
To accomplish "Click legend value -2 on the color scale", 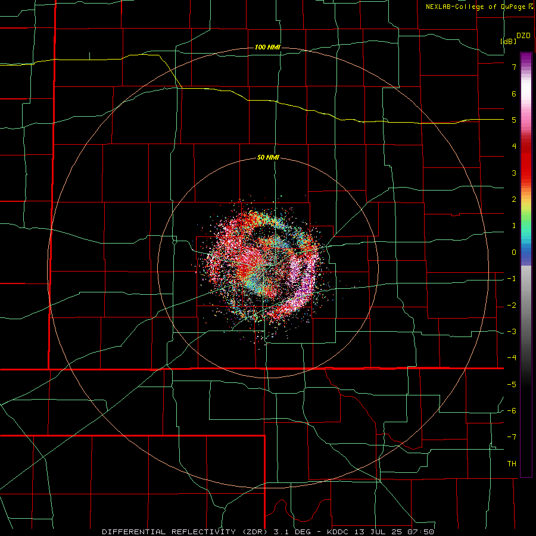I will pyautogui.click(x=512, y=306).
